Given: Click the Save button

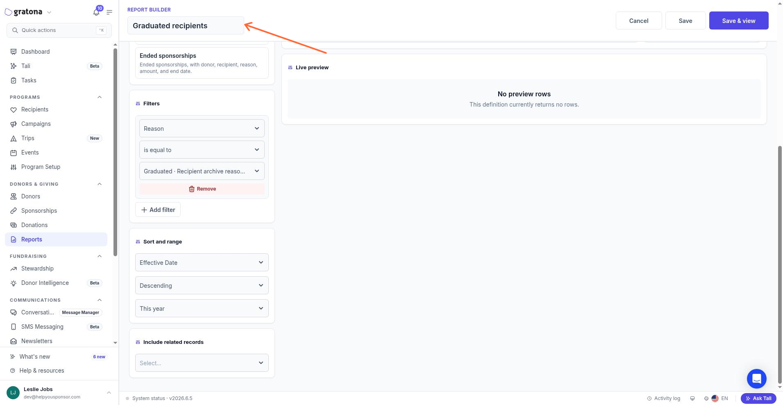Looking at the screenshot, I should click(685, 20).
